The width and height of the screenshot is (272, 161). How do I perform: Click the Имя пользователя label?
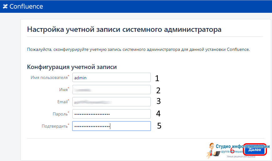point(49,77)
